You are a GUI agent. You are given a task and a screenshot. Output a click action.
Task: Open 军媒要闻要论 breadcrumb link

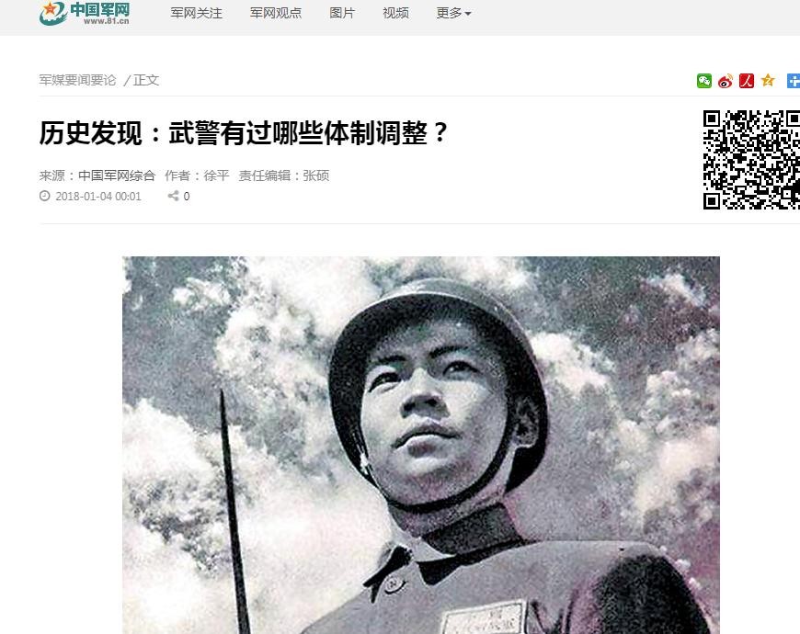[77, 80]
